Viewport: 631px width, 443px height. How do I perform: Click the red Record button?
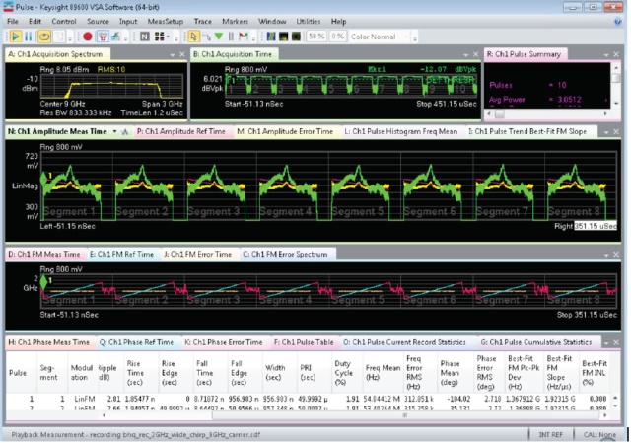(x=88, y=37)
